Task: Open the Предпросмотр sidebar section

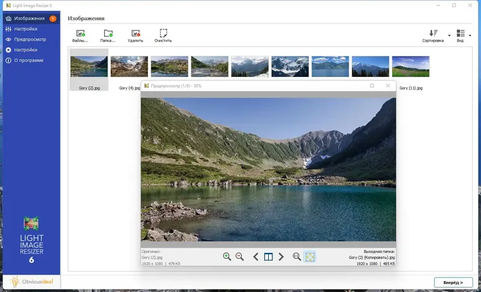Action: (x=31, y=39)
